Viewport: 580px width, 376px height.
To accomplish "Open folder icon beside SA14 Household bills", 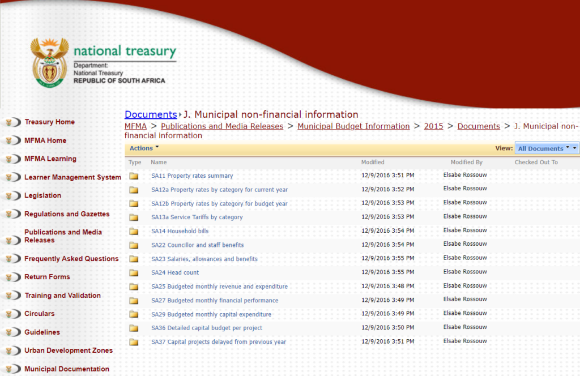I will click(x=134, y=232).
